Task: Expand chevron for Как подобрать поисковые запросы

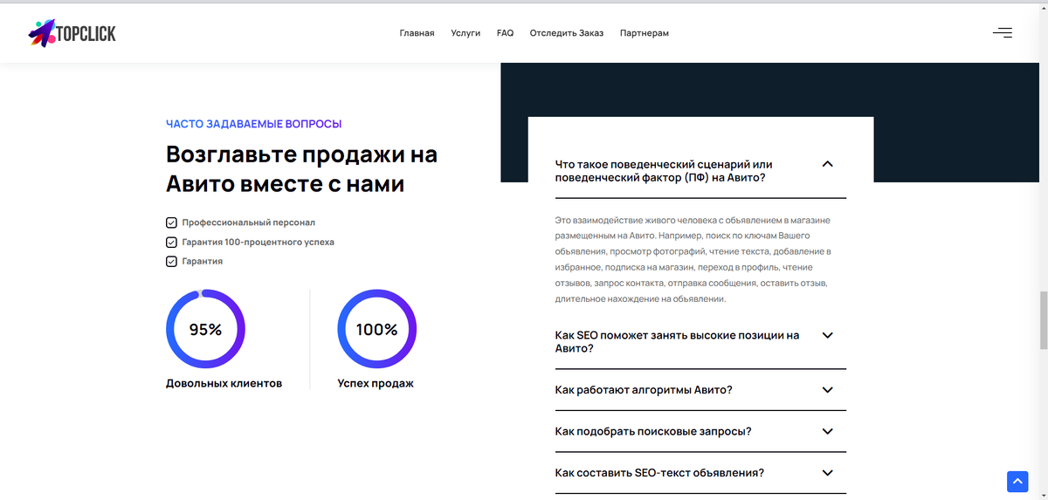Action: (x=828, y=431)
